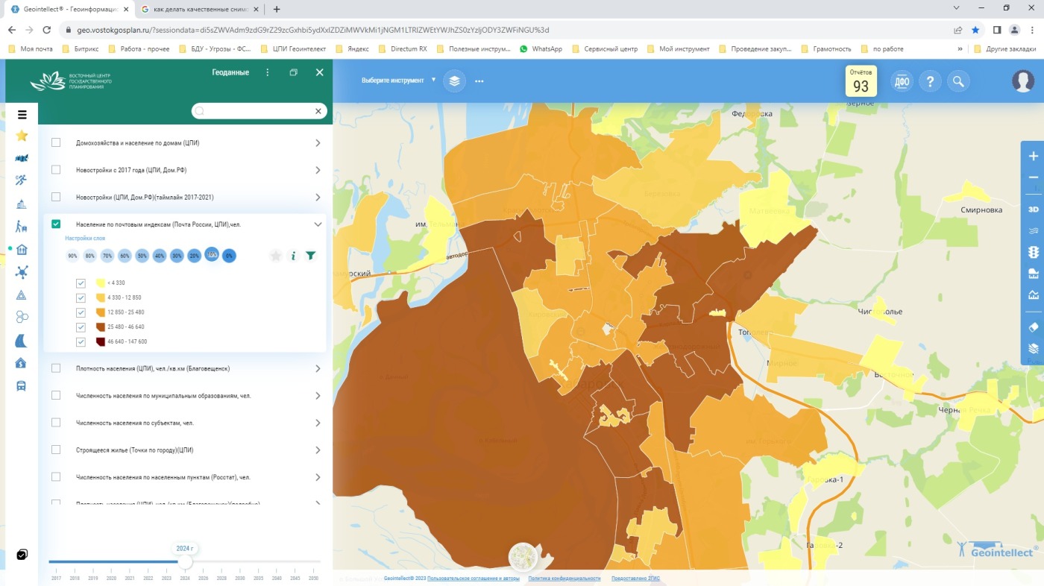Collapse Население по почтовым индексам settings
This screenshot has height=586, width=1044.
click(x=318, y=224)
